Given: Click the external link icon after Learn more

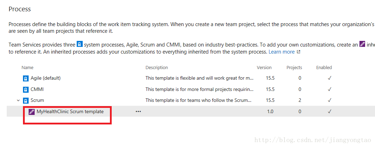Looking at the screenshot, I should coord(298,52).
